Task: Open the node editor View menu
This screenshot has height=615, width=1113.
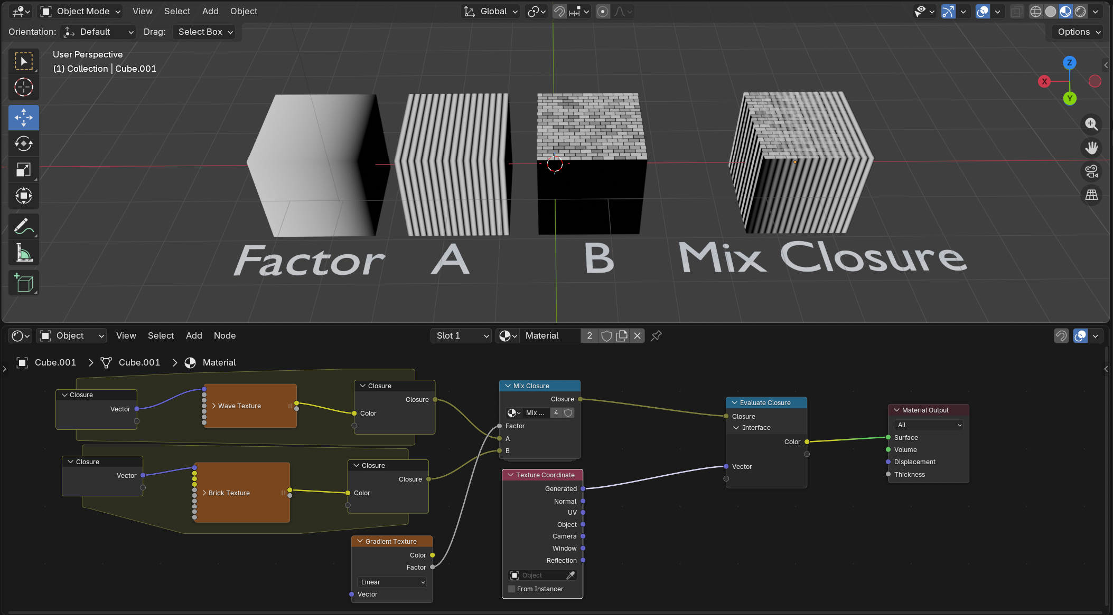Action: pos(126,336)
